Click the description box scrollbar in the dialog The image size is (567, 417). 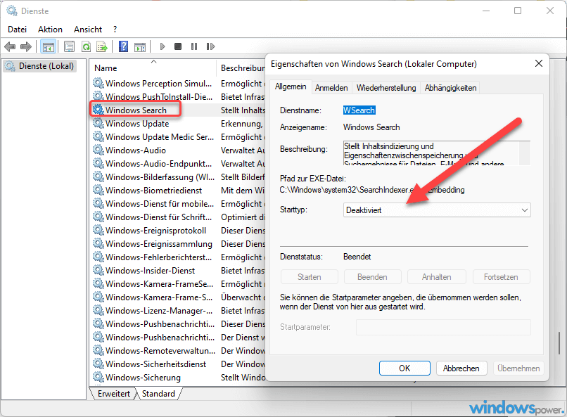(525, 153)
